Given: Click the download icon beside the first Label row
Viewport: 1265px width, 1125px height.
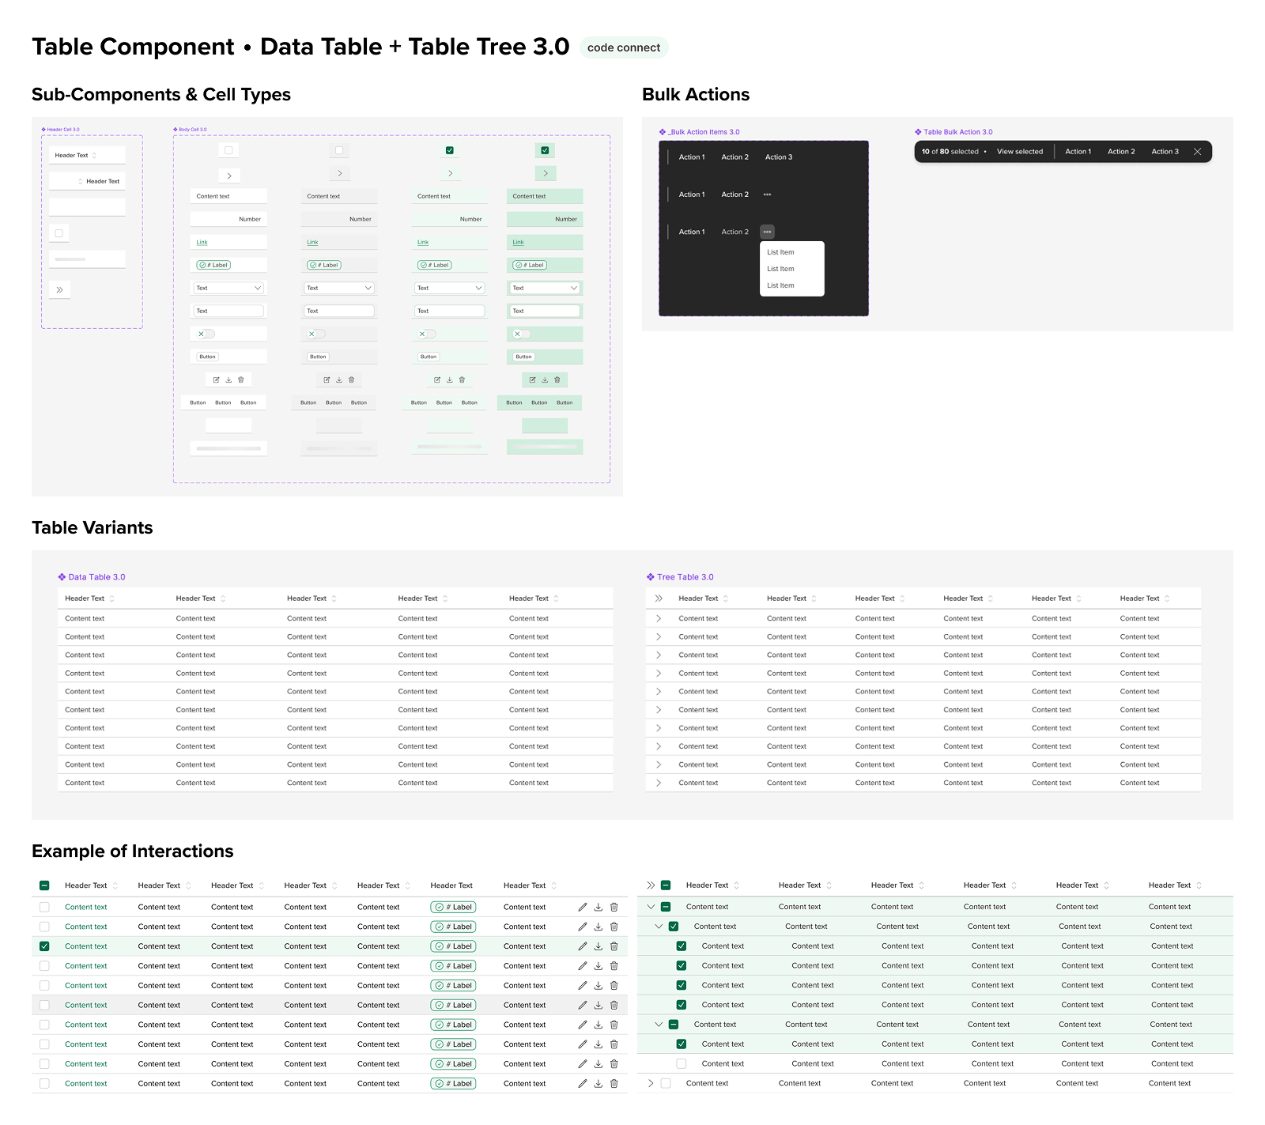Looking at the screenshot, I should click(x=599, y=907).
